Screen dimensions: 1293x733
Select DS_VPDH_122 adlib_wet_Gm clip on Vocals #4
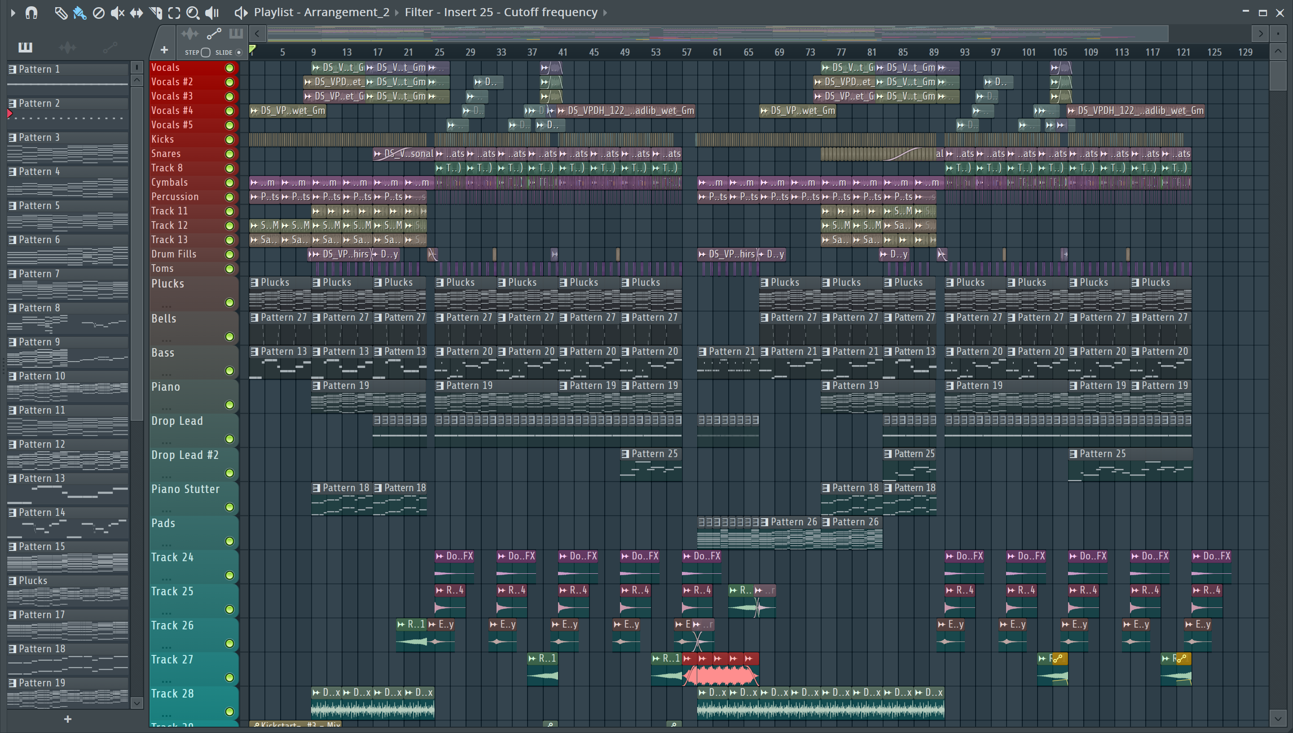click(x=626, y=111)
